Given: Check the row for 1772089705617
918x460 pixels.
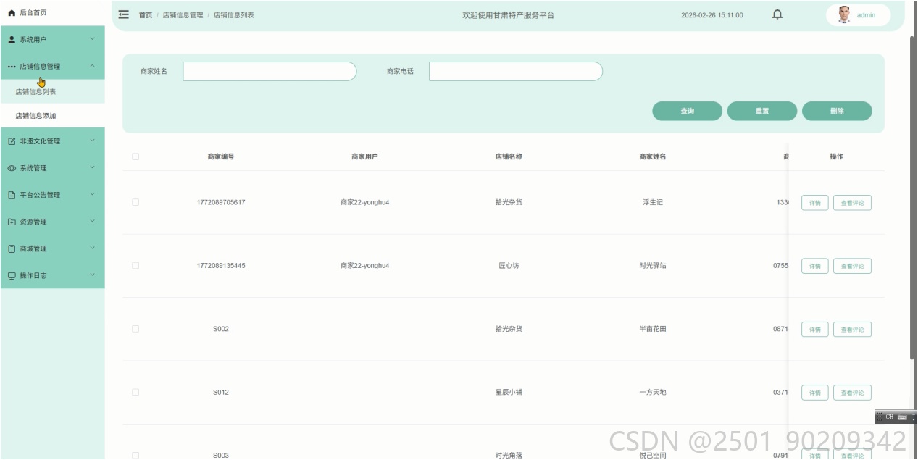Looking at the screenshot, I should click(x=135, y=202).
